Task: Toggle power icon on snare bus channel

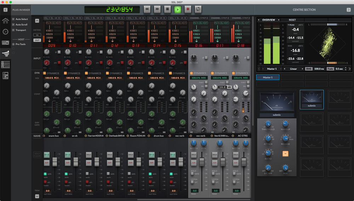Action: [45, 136]
